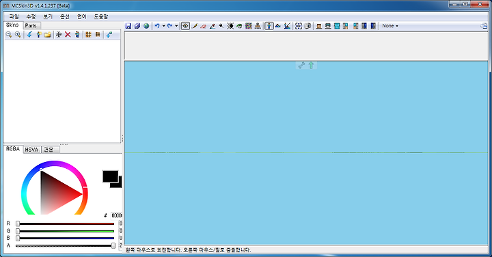This screenshot has width=492, height=257.
Task: Click the status bar hint text
Action: point(188,250)
